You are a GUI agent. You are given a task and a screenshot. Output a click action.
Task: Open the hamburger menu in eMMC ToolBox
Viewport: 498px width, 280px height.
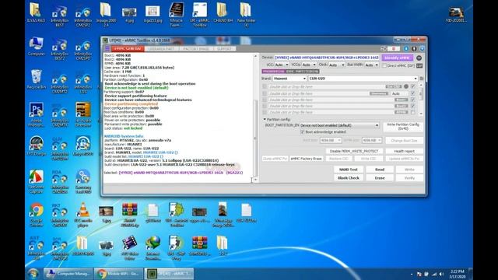pyautogui.click(x=107, y=48)
